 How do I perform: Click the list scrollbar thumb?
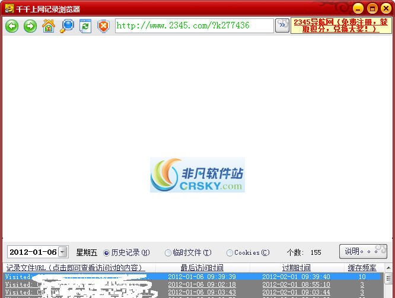click(x=388, y=278)
